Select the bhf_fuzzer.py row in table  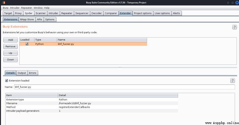tap(83, 44)
